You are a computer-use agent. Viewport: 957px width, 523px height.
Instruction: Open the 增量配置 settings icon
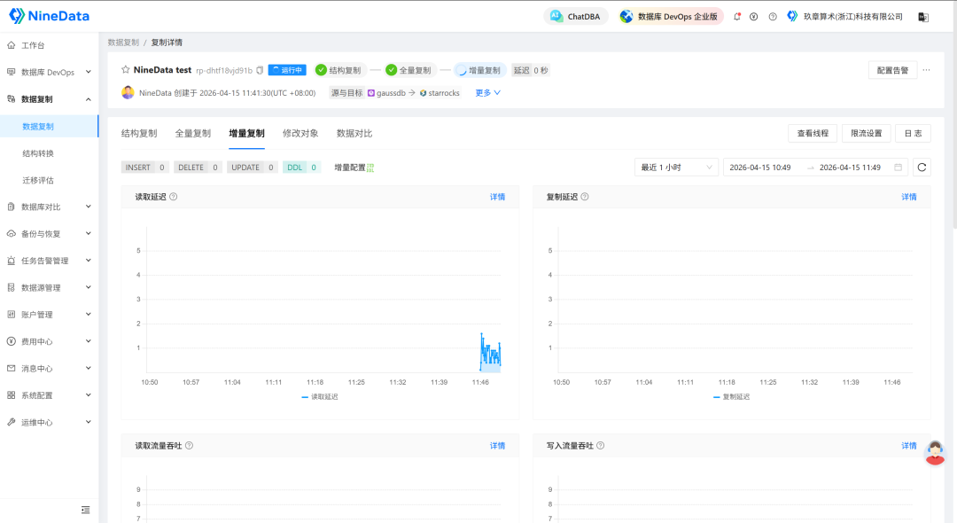[x=370, y=168]
